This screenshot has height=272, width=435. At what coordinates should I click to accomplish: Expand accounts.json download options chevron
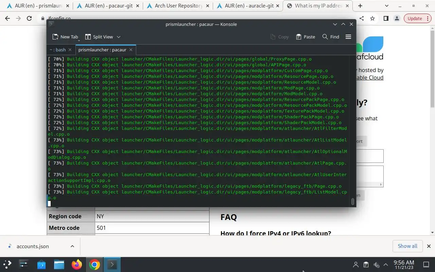(72, 246)
